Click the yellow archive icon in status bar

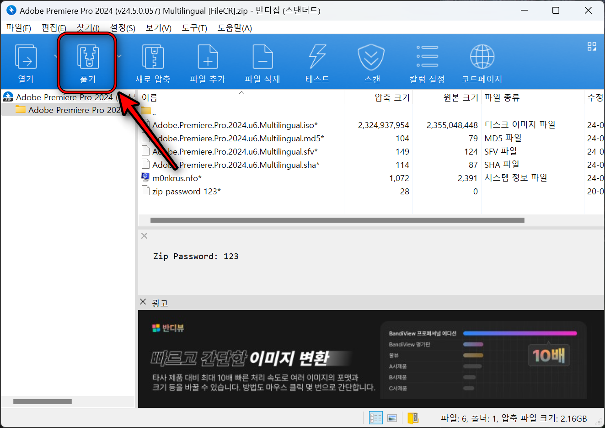point(413,418)
